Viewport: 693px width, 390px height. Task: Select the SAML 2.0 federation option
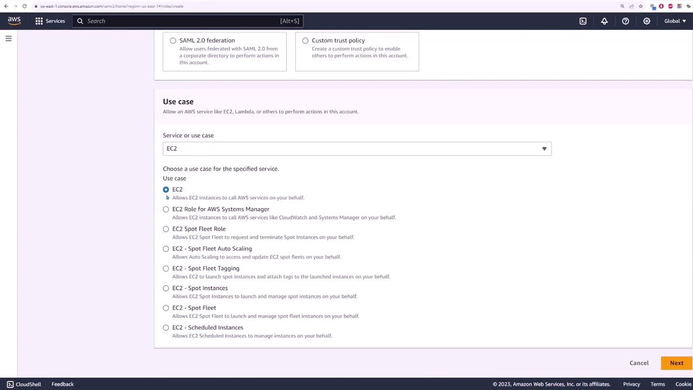[173, 41]
